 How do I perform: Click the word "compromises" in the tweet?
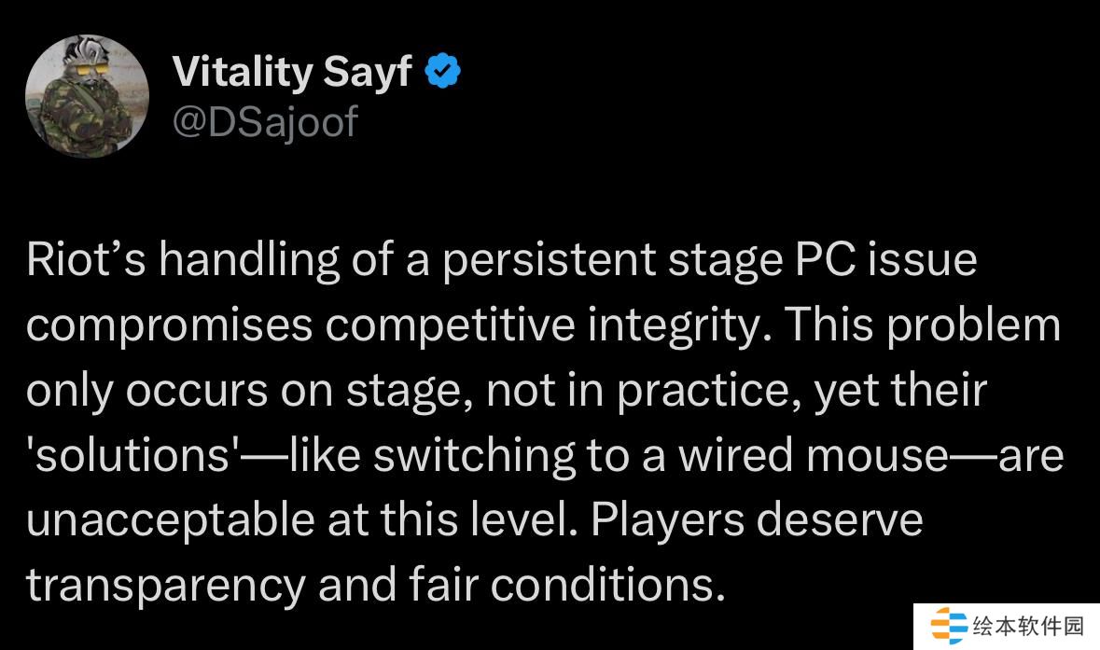point(169,325)
